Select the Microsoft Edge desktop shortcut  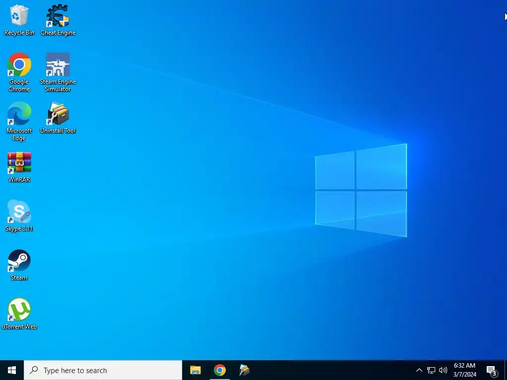tap(19, 121)
